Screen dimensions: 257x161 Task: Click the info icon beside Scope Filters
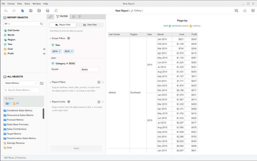pyautogui.click(x=69, y=38)
